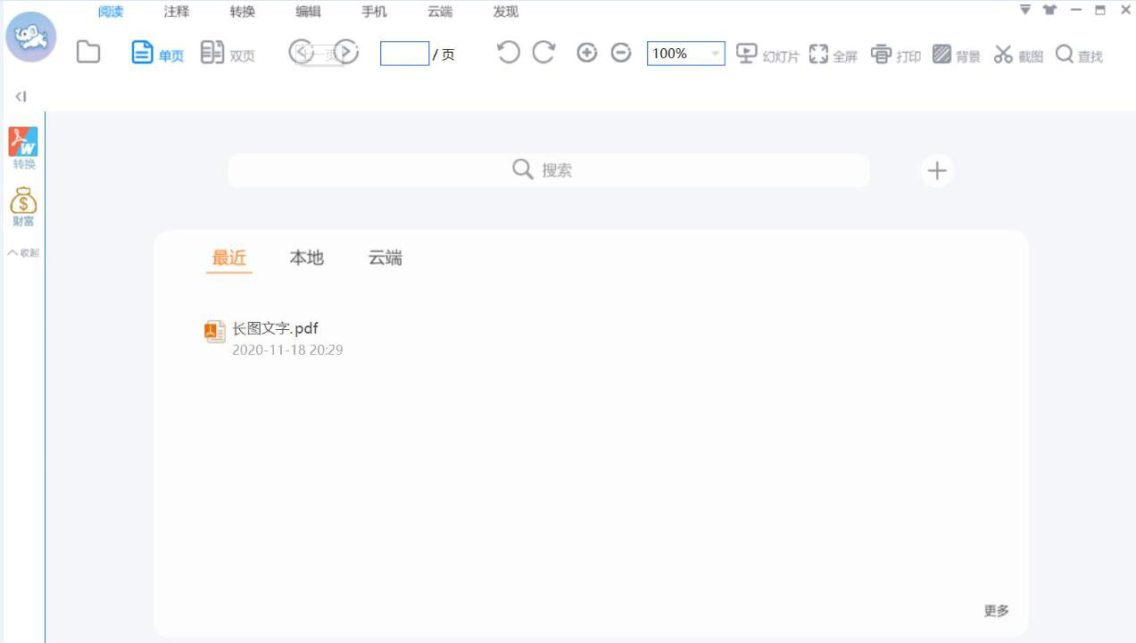1136x643 pixels.
Task: Open the 编辑 menu tab
Action: tap(309, 12)
